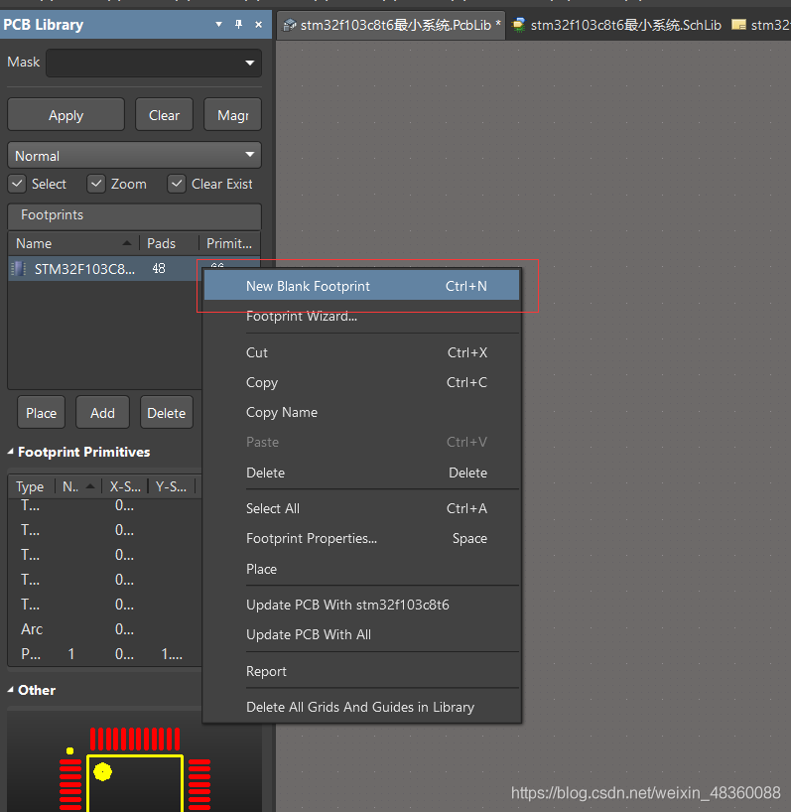This screenshot has width=791, height=812.
Task: Click the Apply button
Action: pos(66,115)
